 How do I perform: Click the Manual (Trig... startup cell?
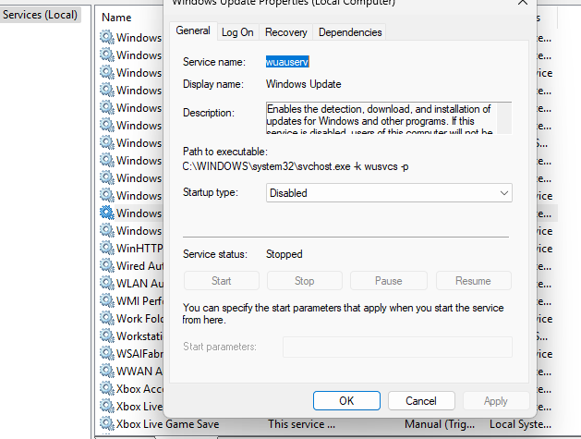click(440, 424)
